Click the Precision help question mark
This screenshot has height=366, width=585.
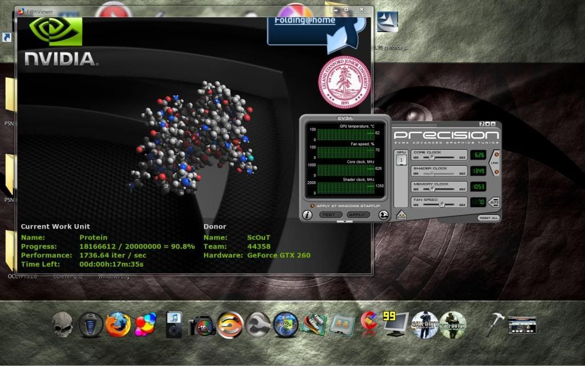pos(481,123)
